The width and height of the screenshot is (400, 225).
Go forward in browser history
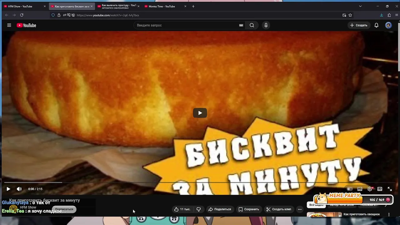coord(14,15)
